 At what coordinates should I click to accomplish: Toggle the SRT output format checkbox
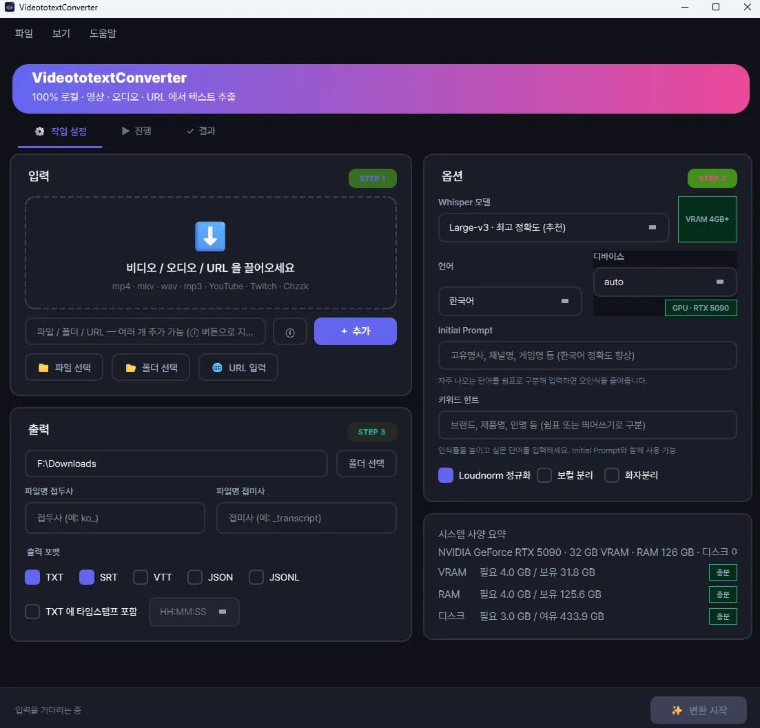pyautogui.click(x=87, y=577)
